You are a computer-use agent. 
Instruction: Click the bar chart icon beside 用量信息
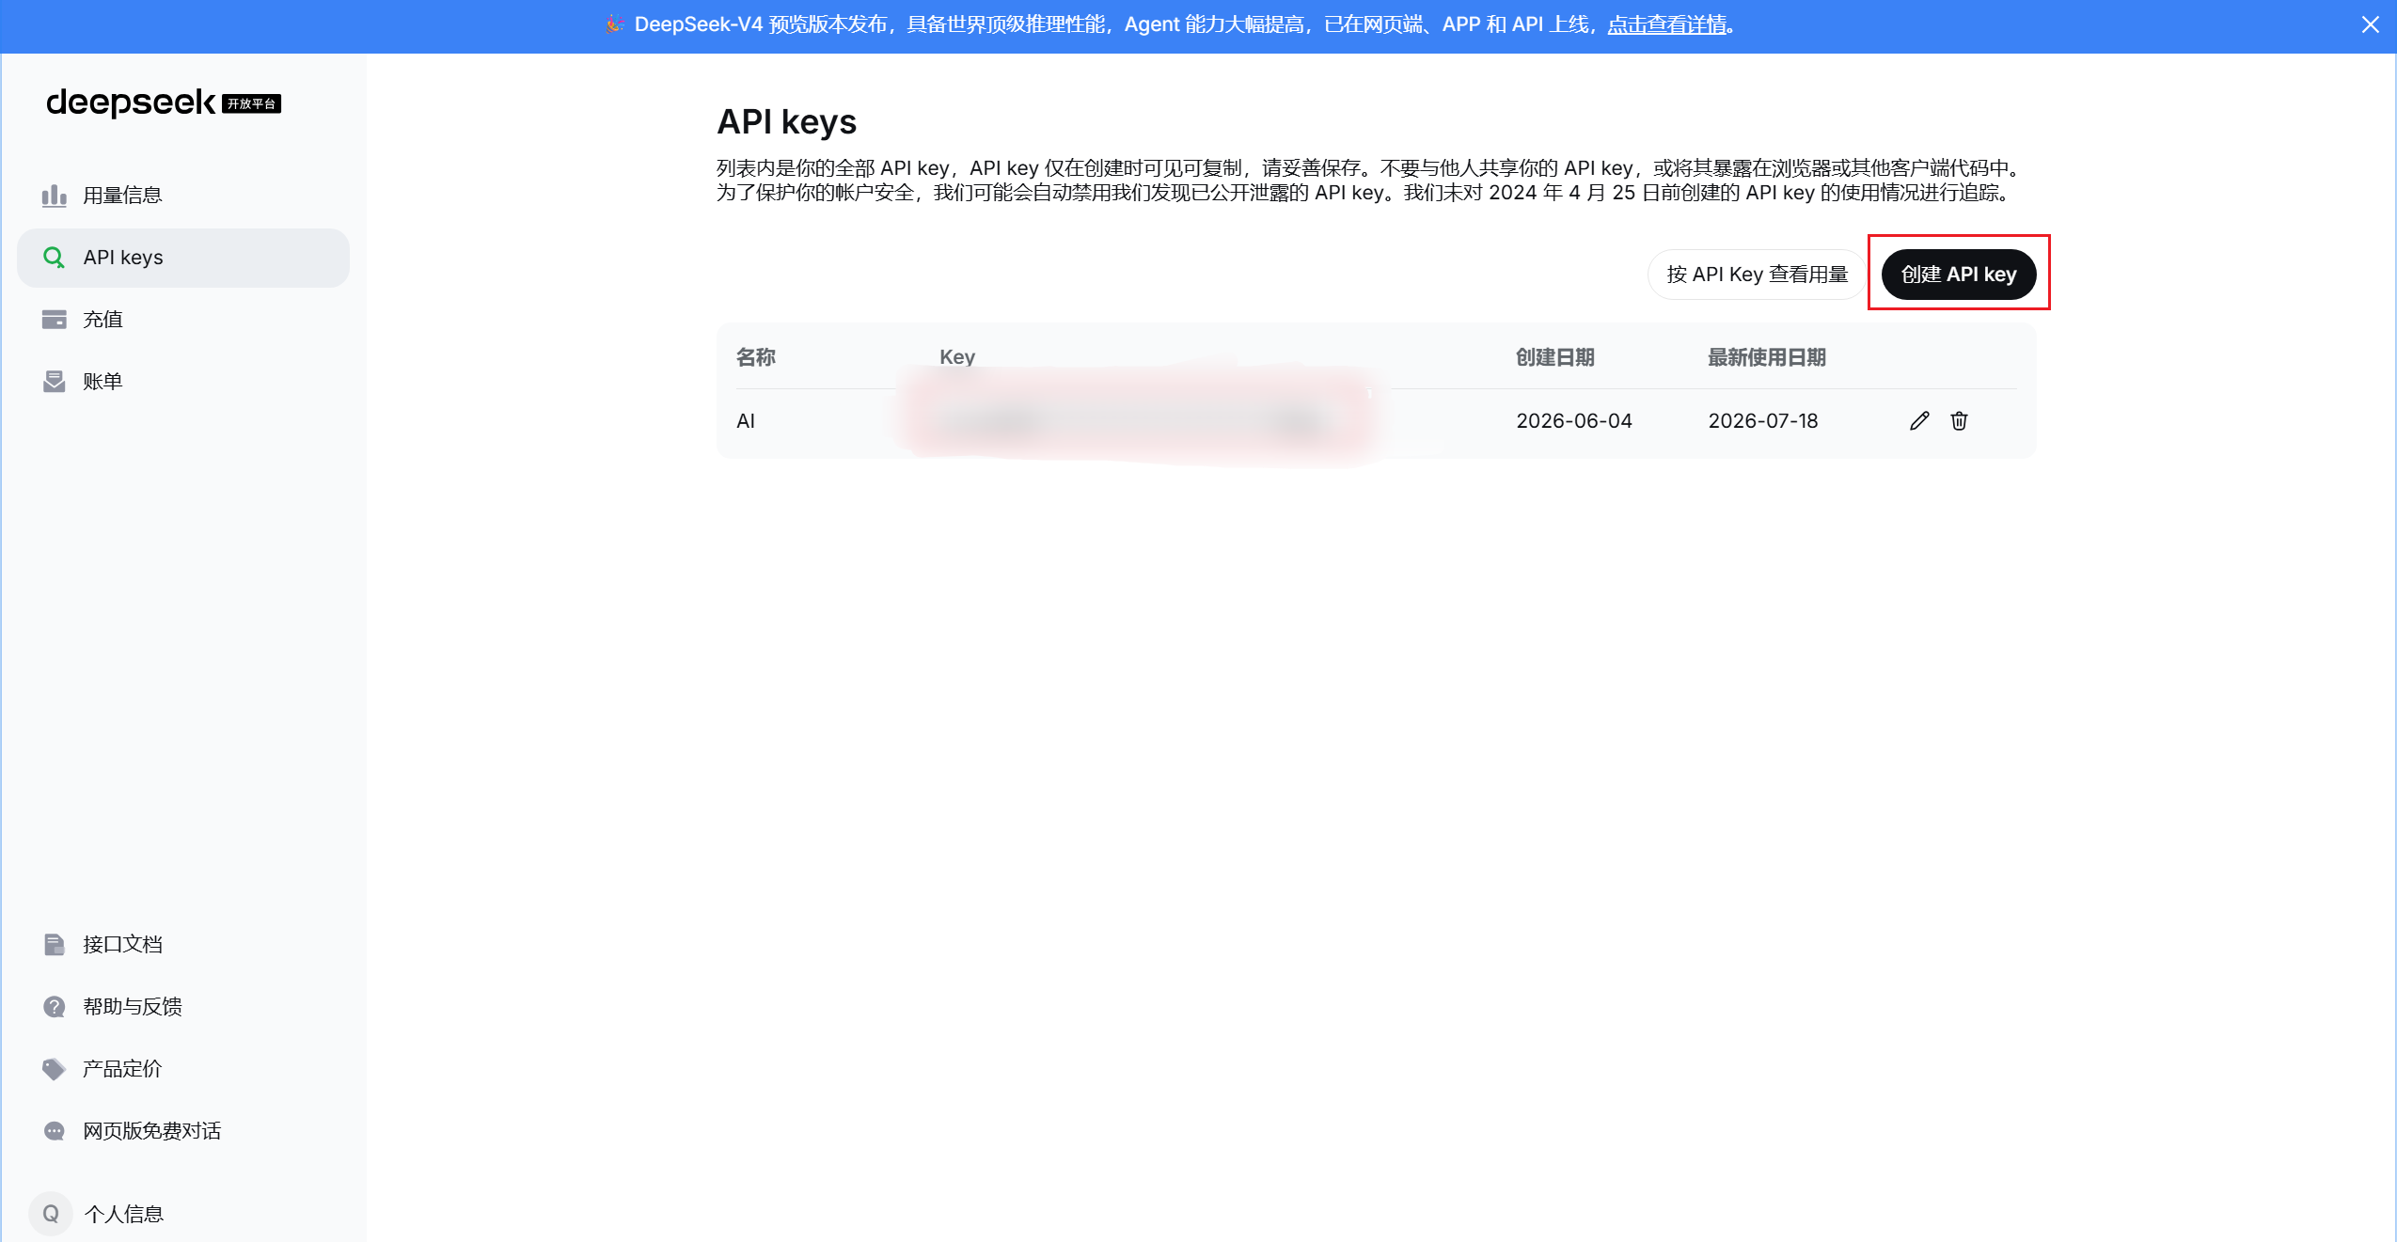click(x=54, y=196)
